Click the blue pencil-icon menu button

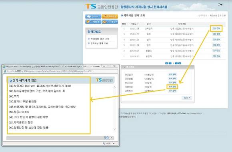tap(93, 22)
